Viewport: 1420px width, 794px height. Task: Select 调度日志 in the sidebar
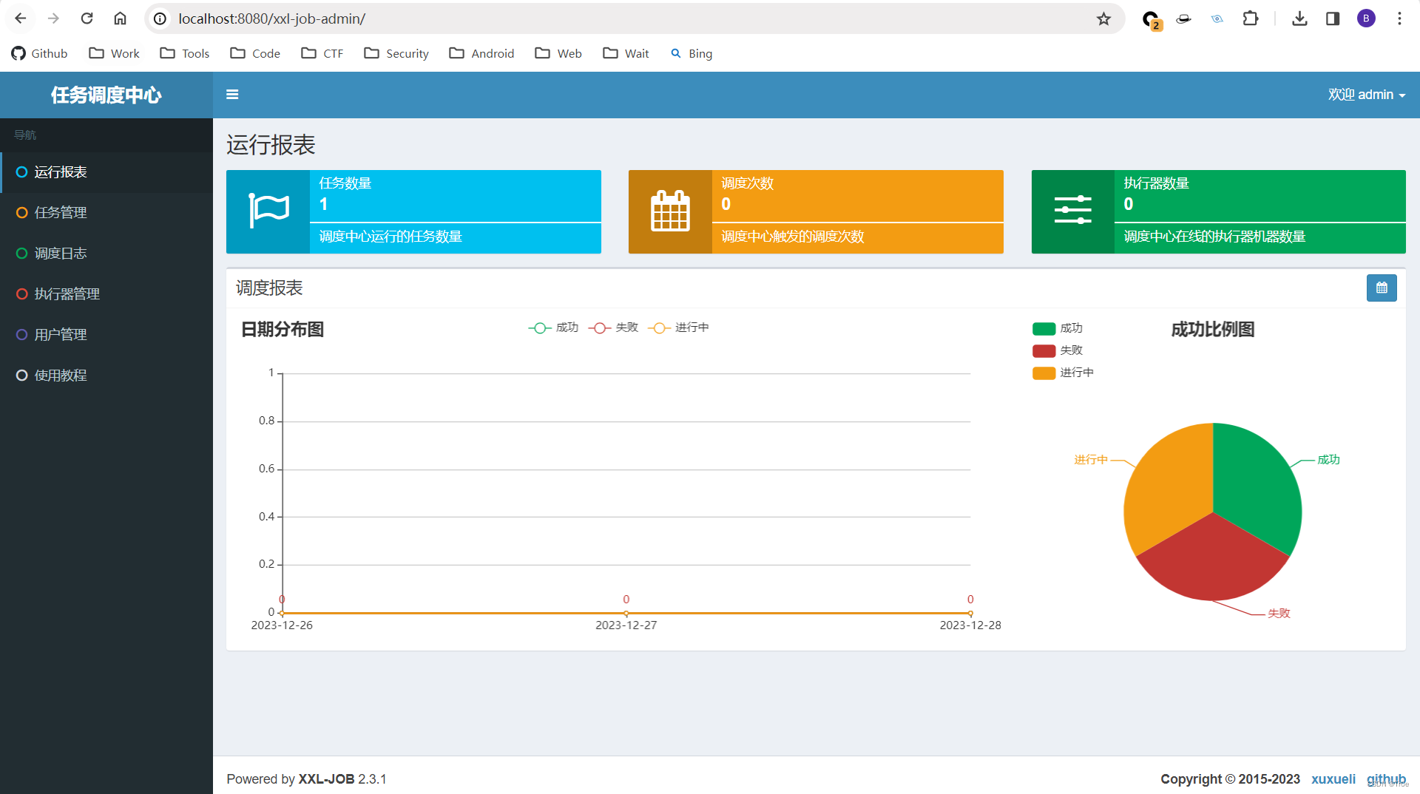[x=106, y=254]
